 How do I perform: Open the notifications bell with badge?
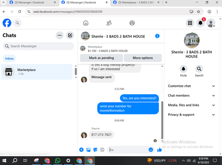tap(201, 23)
